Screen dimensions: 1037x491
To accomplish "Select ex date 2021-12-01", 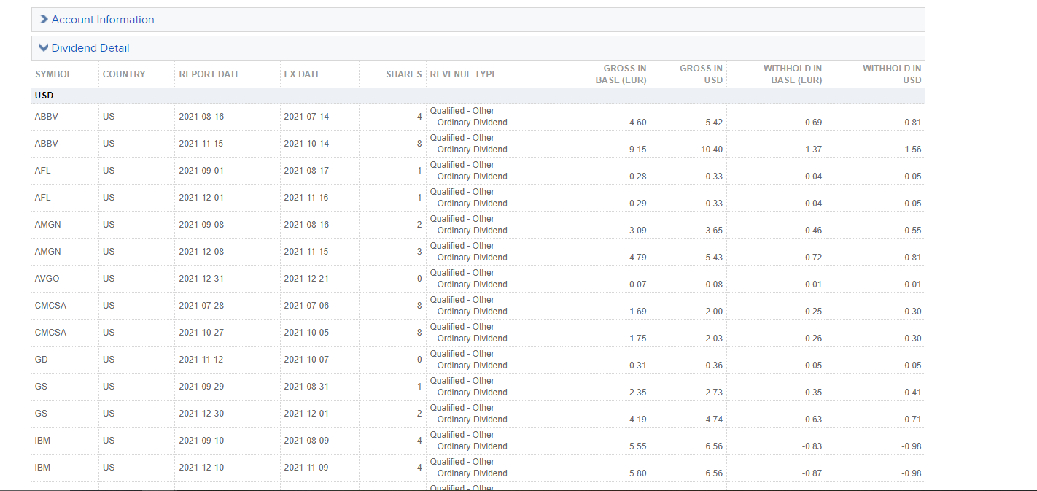I will [x=306, y=414].
